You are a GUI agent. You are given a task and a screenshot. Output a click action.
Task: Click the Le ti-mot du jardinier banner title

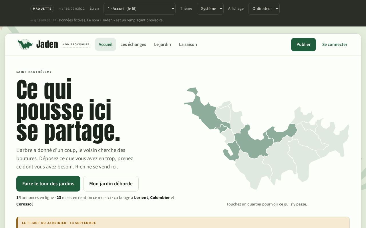click(59, 223)
